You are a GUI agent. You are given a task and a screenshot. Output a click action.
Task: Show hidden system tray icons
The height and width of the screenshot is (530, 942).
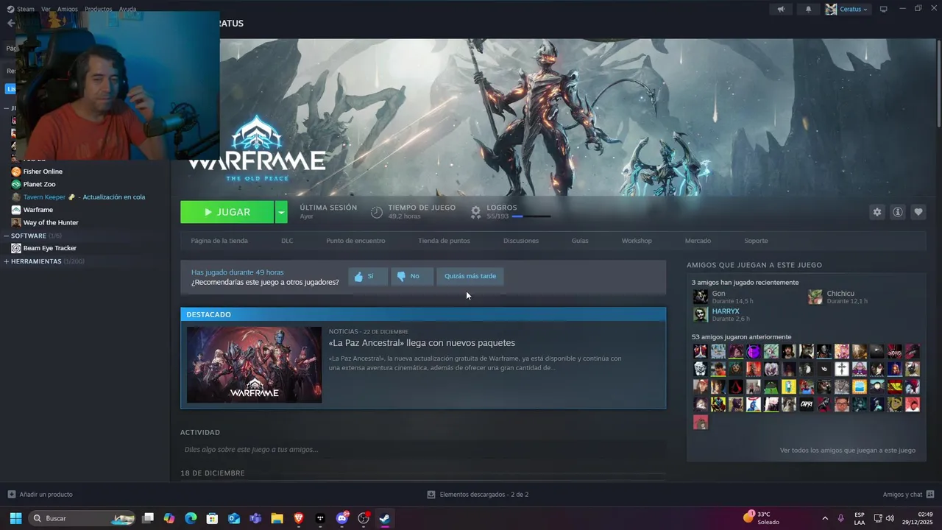click(x=824, y=518)
